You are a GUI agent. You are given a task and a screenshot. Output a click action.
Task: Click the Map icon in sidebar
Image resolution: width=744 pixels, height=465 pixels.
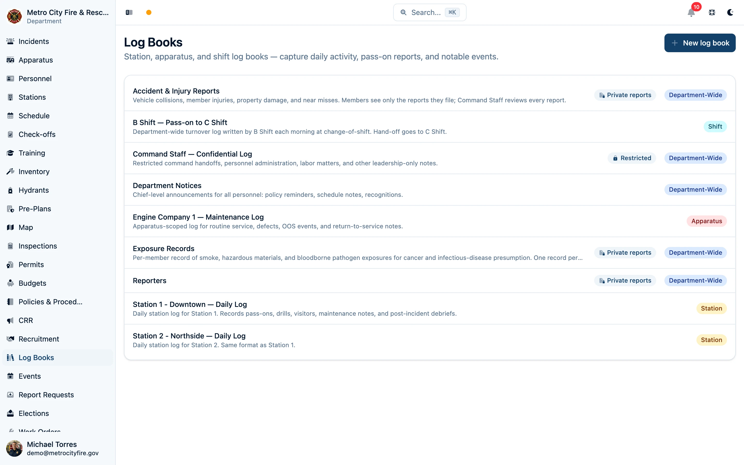[x=10, y=227]
